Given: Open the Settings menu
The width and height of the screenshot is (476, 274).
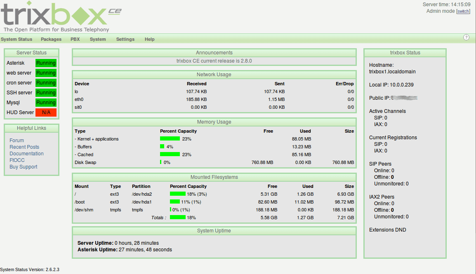Looking at the screenshot, I should (x=125, y=39).
